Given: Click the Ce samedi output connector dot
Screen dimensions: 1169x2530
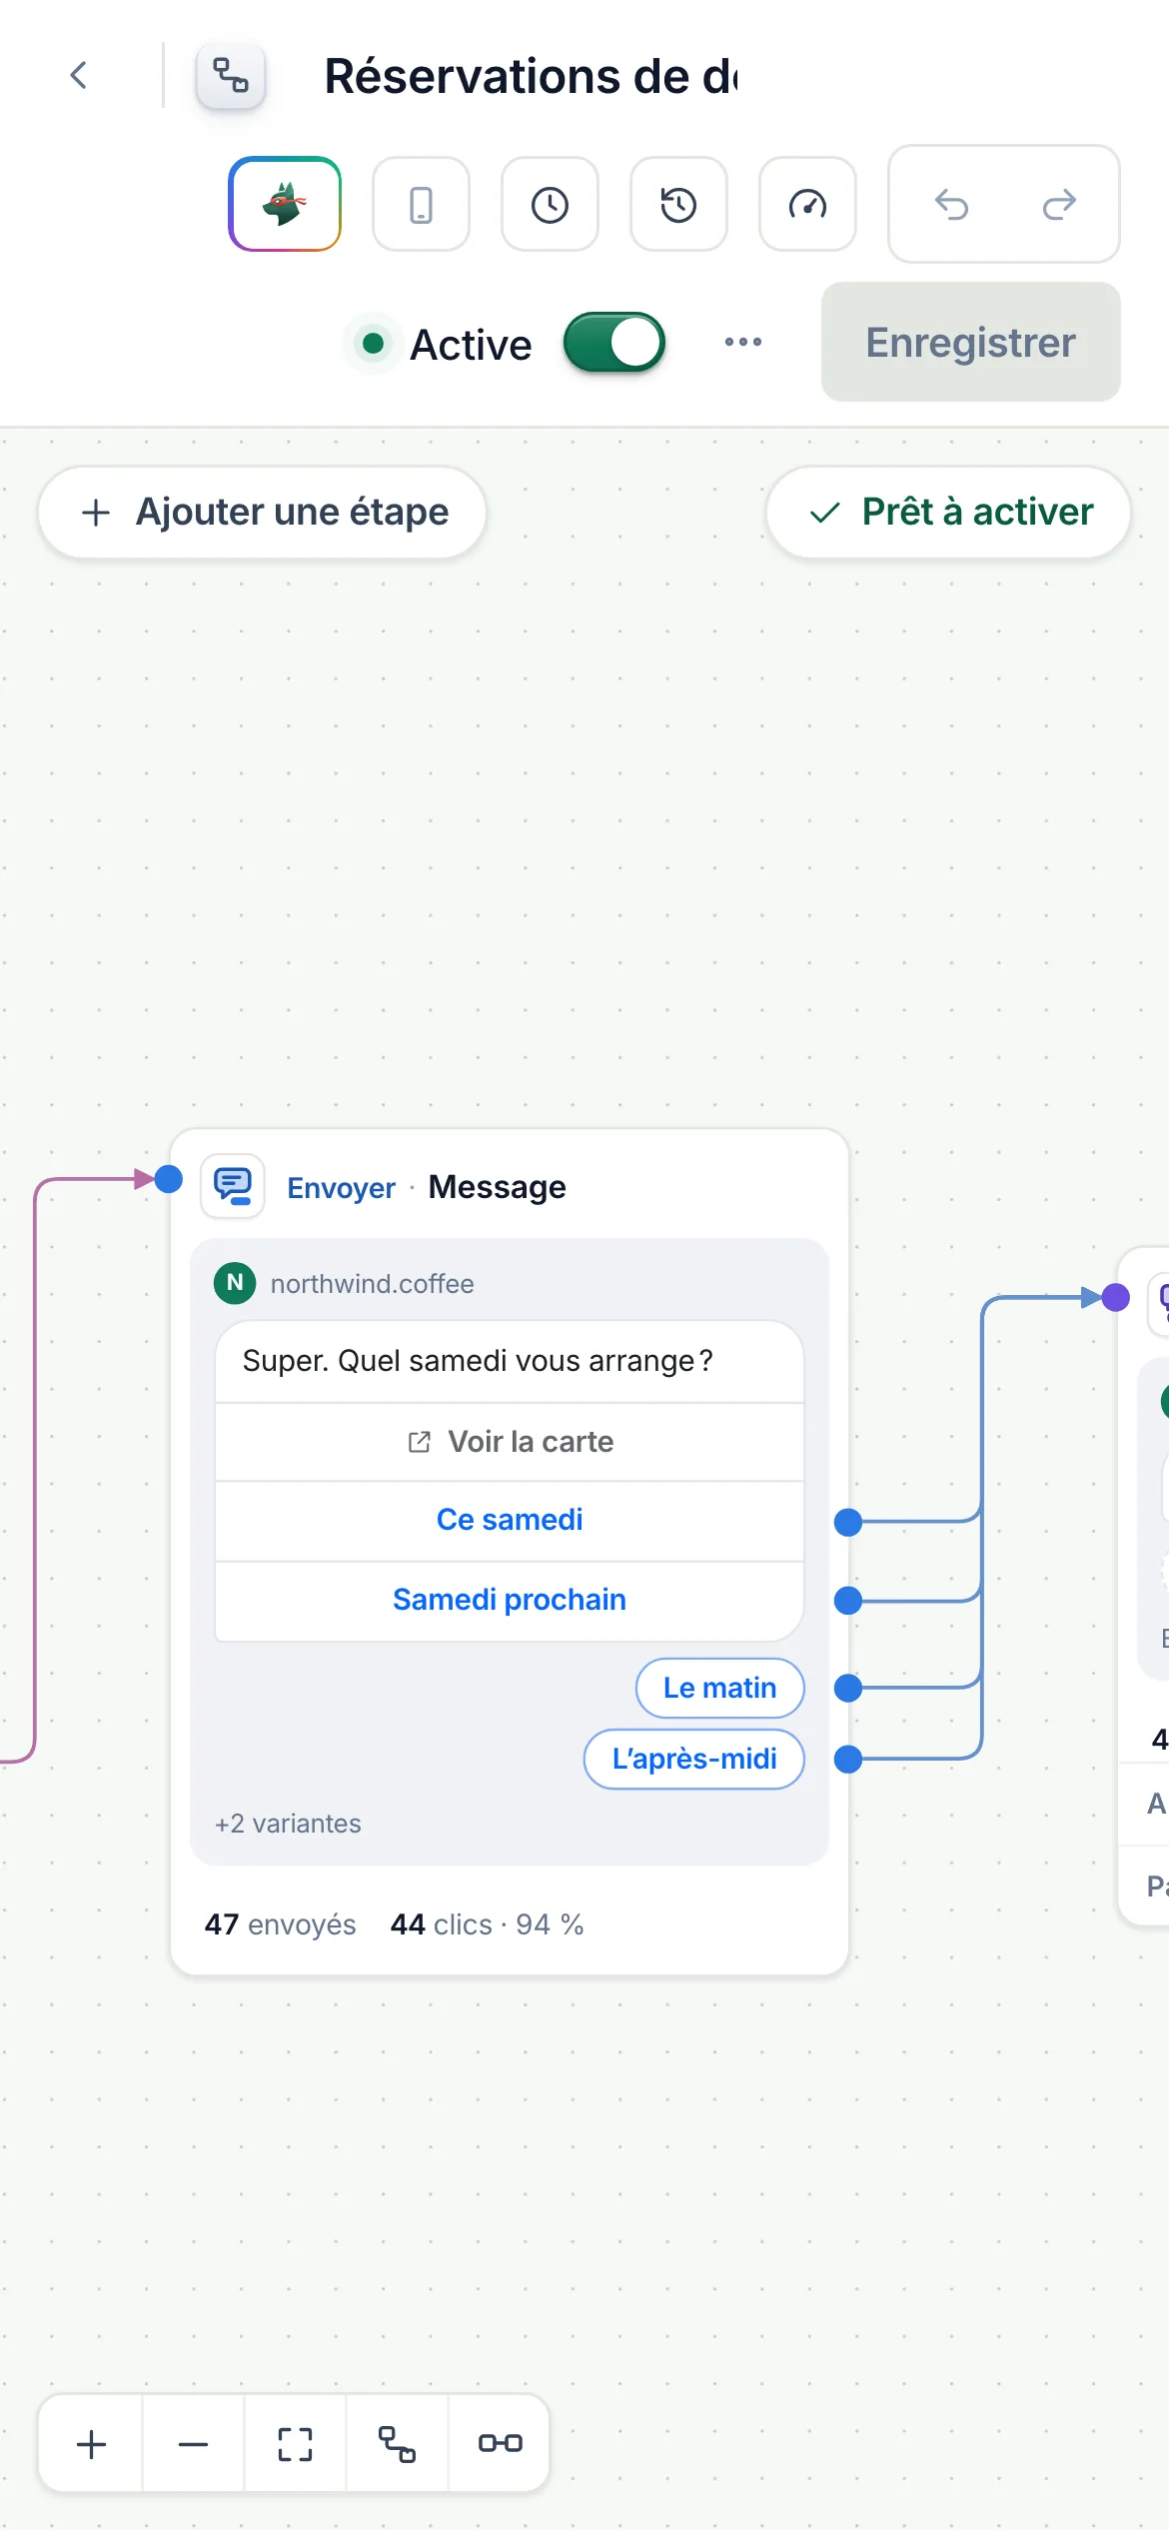Looking at the screenshot, I should (848, 1522).
